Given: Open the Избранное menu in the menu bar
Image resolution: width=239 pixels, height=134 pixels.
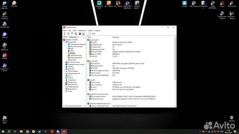Looking at the screenshot, I should pos(82,30).
